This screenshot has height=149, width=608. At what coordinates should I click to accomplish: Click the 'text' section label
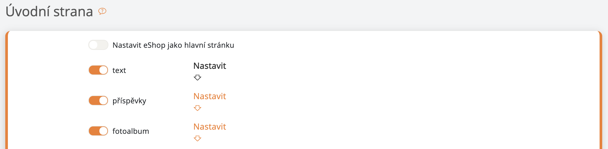[x=119, y=70]
